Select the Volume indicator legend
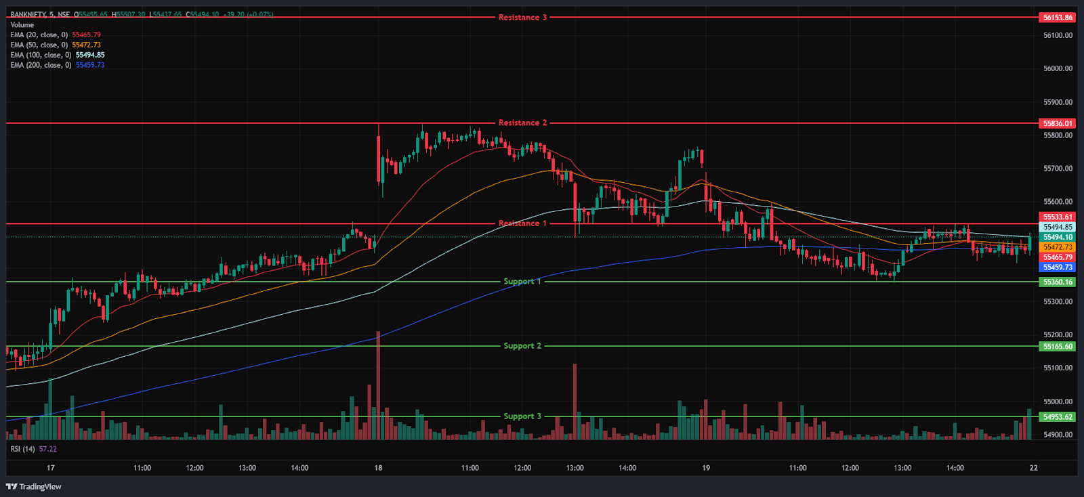The image size is (1084, 497). [x=22, y=25]
